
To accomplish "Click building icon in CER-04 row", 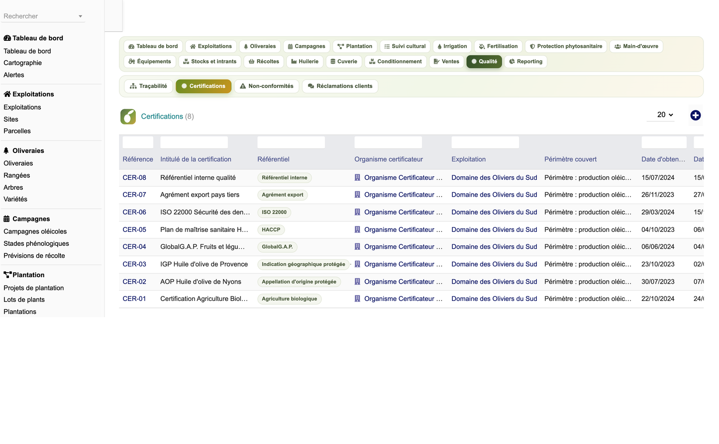I will 357,246.
